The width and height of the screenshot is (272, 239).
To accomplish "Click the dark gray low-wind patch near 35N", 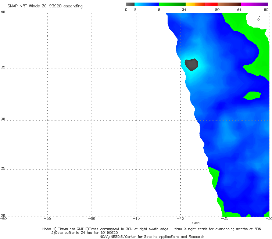I will pos(192,65).
